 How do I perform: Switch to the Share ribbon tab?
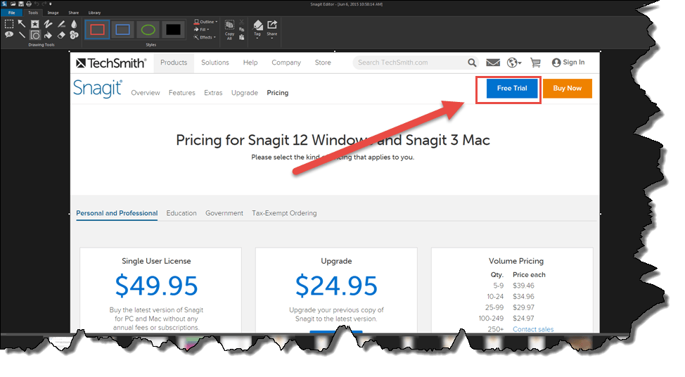[73, 13]
